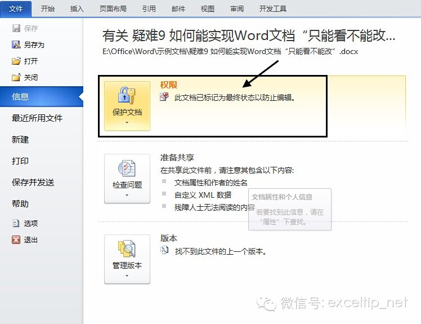Click the 管理版本 button label
Viewport: 421px width, 324px height.
127,265
